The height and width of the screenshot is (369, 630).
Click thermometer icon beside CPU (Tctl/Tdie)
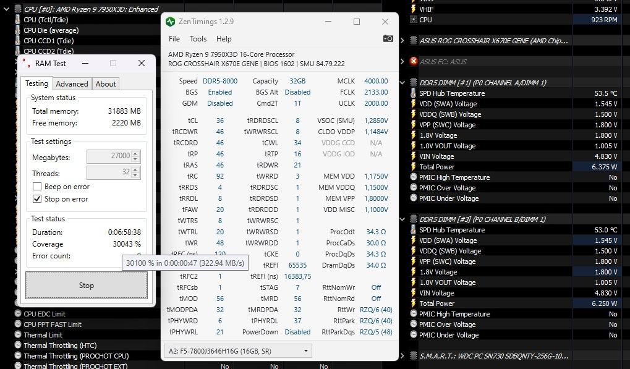click(17, 20)
